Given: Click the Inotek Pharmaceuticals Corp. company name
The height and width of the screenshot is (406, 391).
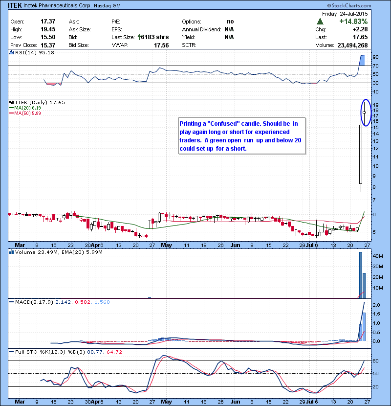Looking at the screenshot, I should (58, 5).
